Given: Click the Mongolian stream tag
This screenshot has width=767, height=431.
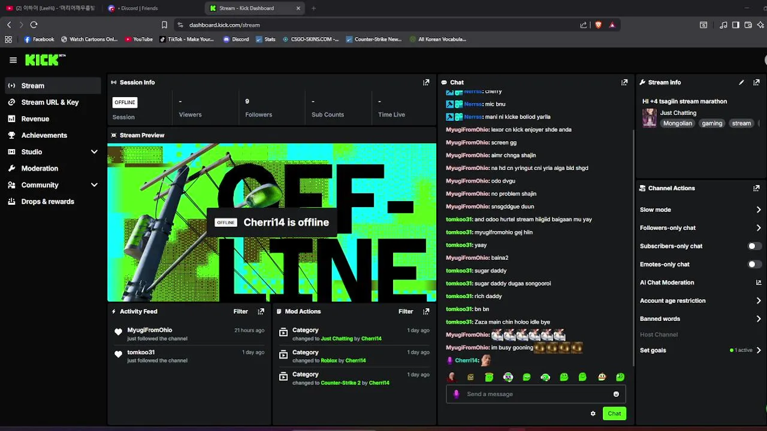Looking at the screenshot, I should [x=677, y=123].
